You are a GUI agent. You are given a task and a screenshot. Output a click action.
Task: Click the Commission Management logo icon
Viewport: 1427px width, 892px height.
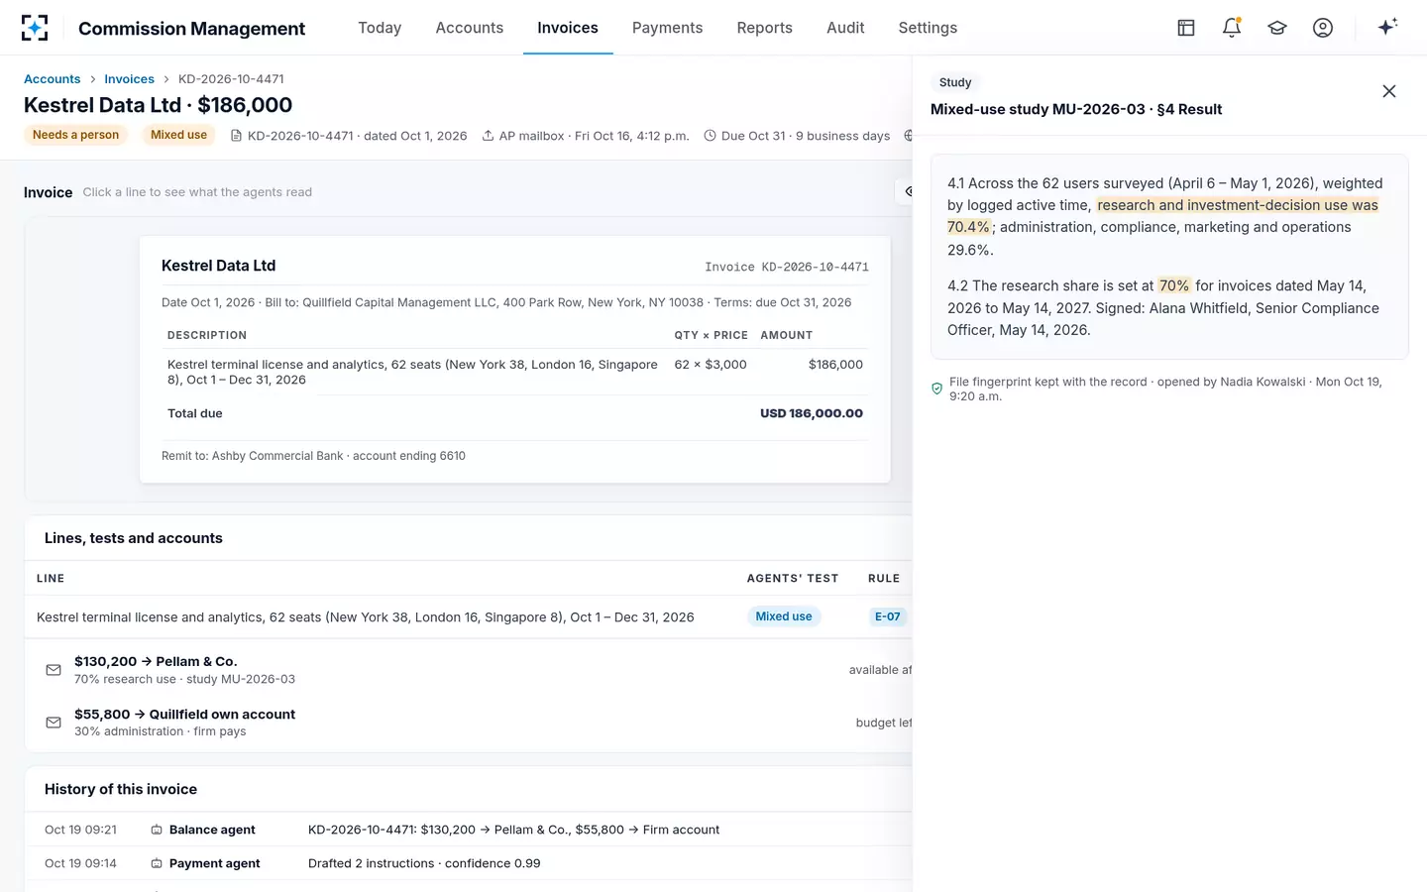click(35, 28)
